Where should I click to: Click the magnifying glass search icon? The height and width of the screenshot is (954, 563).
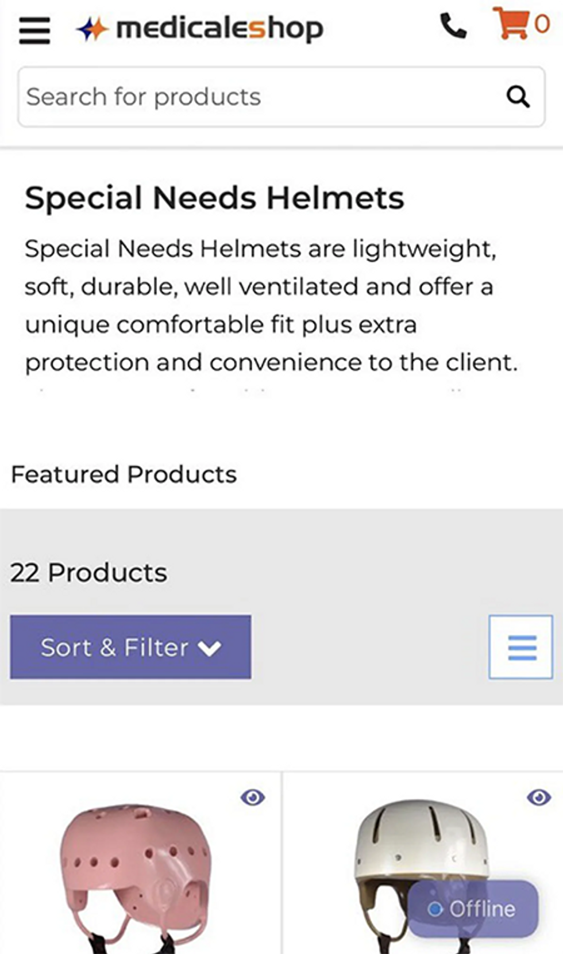click(x=518, y=97)
